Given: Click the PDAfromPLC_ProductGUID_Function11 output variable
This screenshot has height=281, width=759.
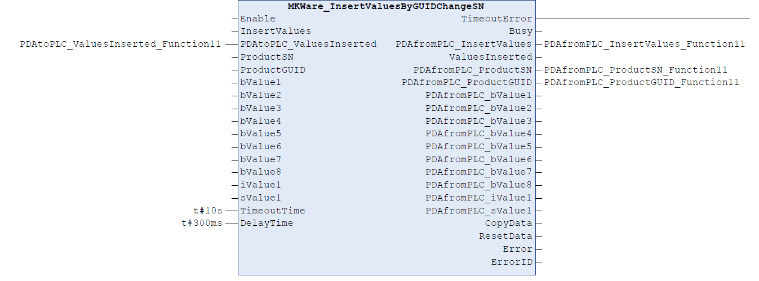Looking at the screenshot, I should (x=642, y=82).
